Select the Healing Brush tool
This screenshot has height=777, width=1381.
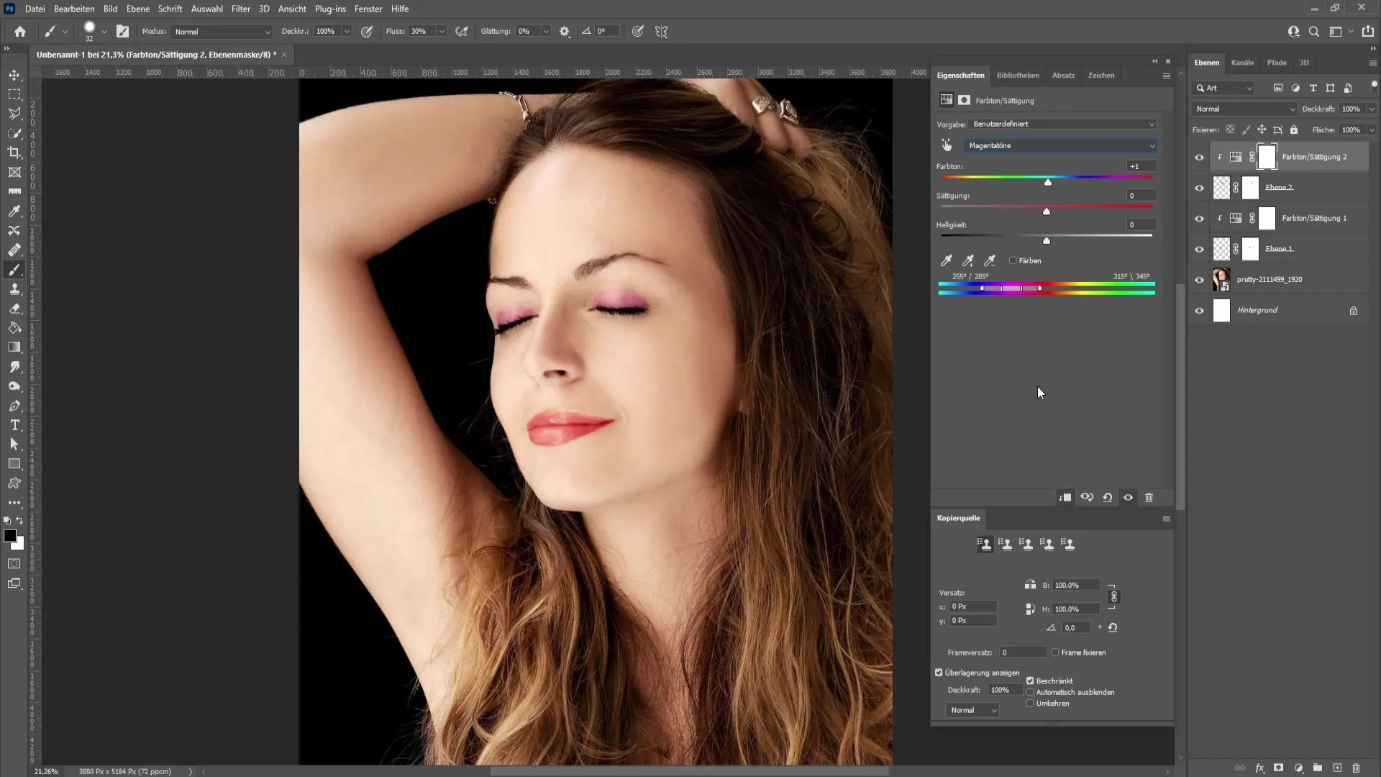(x=13, y=250)
